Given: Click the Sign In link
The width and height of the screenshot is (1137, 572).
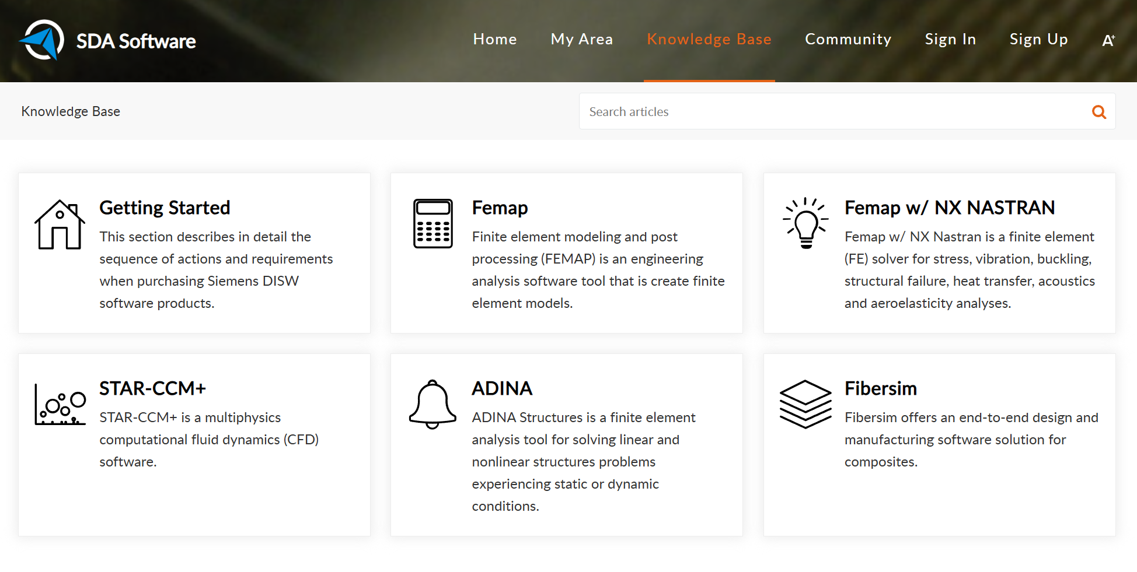Looking at the screenshot, I should click(x=950, y=39).
